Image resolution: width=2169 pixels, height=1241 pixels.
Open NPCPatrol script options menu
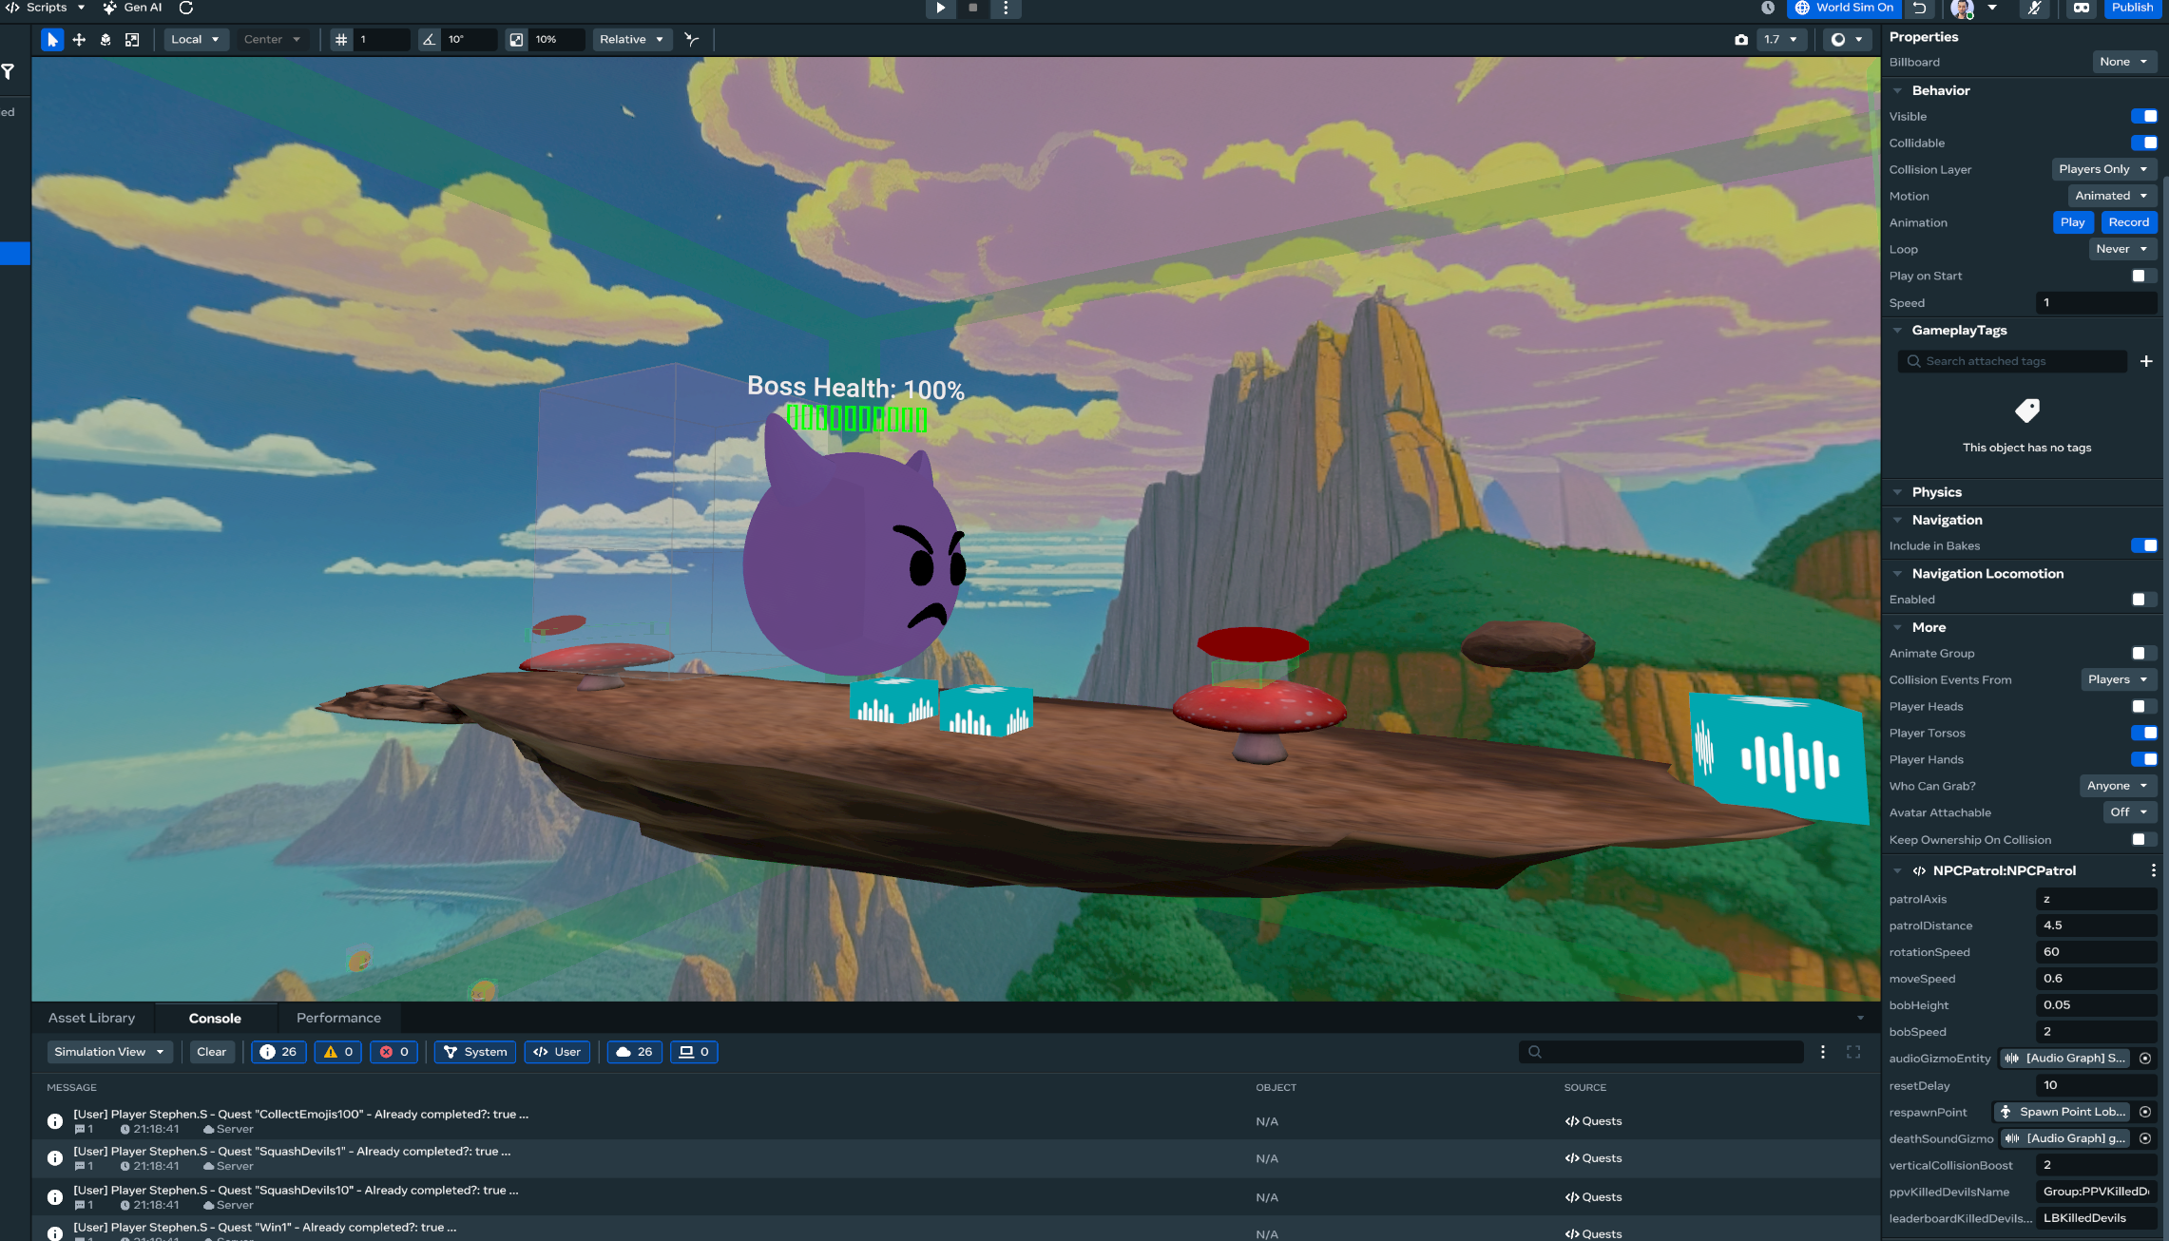point(2153,870)
